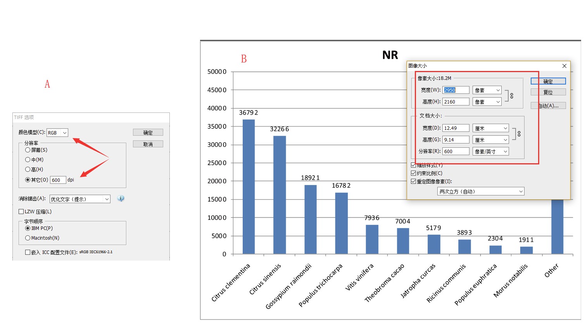
Task: Click the 3893 data label
Action: click(x=464, y=233)
